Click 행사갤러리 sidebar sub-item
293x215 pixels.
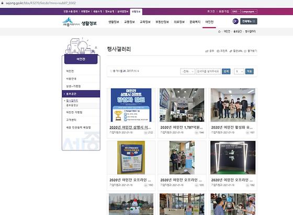tap(72, 101)
